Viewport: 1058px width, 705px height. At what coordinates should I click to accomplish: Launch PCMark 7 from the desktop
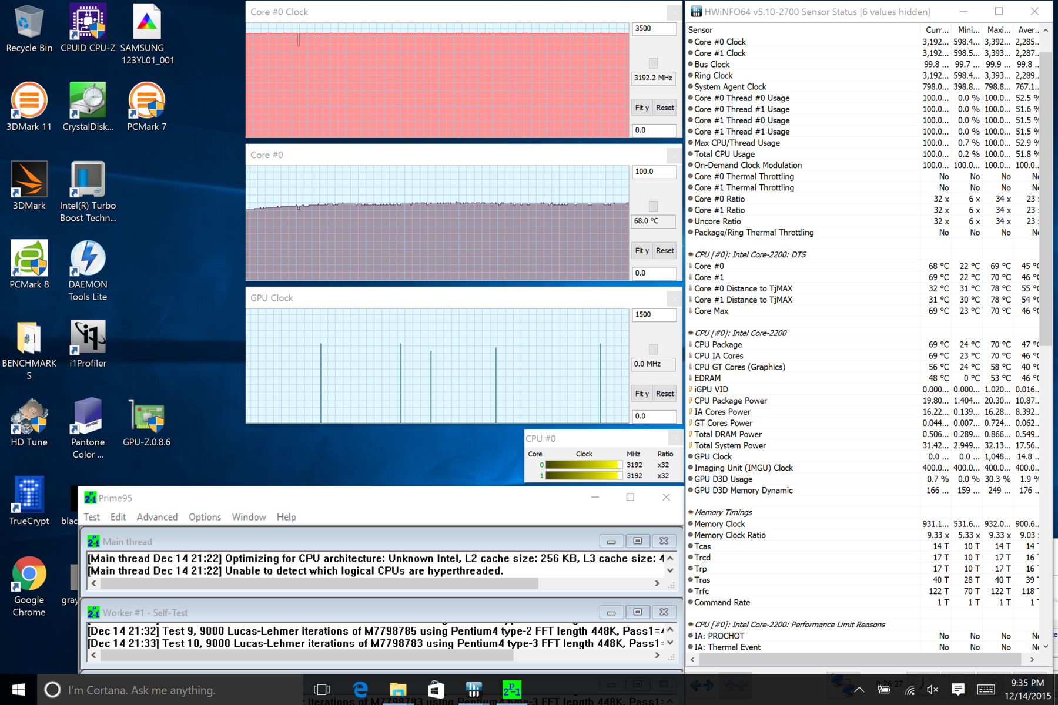147,107
